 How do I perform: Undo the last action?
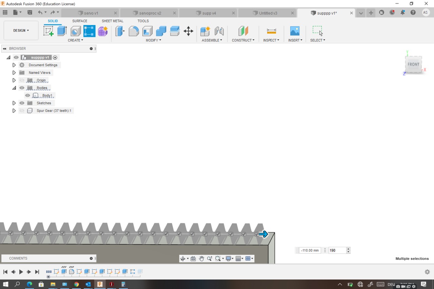(x=40, y=13)
